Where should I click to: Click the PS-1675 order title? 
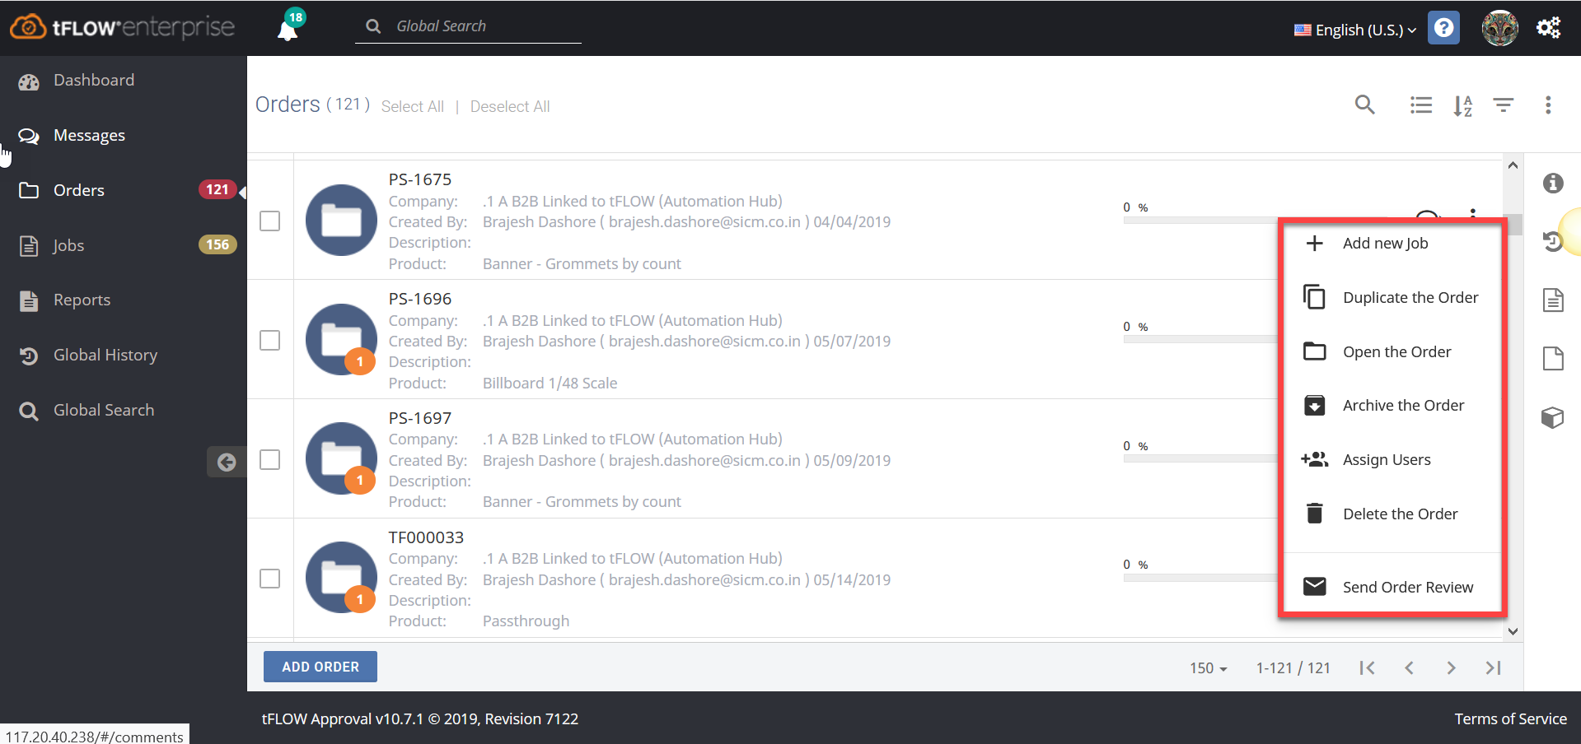(420, 179)
